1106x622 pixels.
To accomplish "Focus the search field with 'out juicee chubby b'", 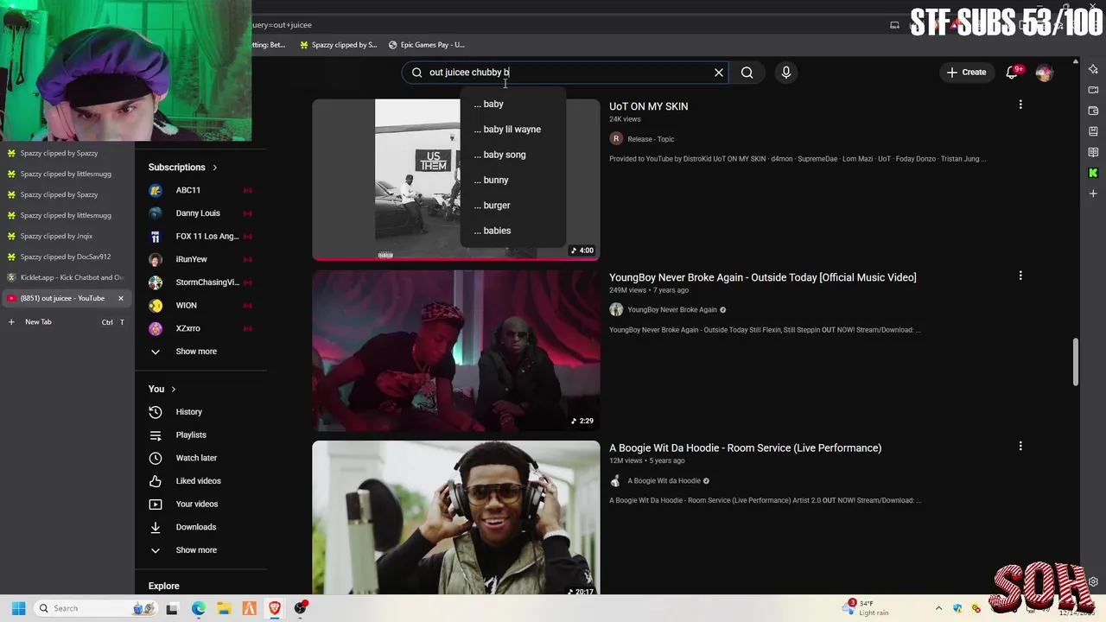I will coord(566,73).
